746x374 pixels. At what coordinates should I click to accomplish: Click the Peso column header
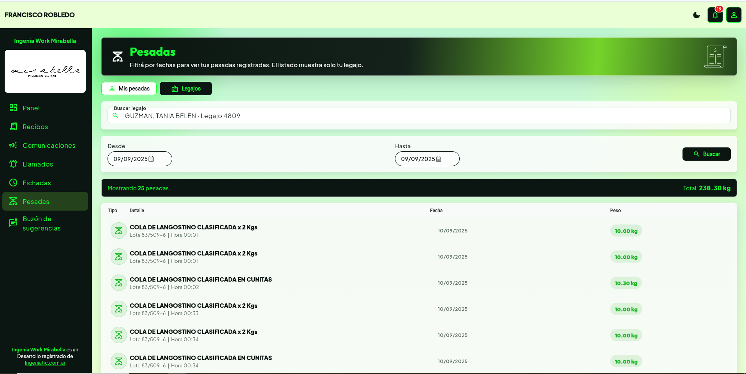click(615, 211)
